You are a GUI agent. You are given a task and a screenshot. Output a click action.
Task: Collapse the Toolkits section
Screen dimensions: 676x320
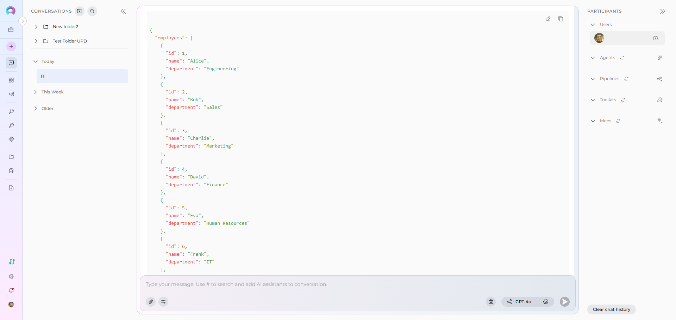click(x=593, y=100)
